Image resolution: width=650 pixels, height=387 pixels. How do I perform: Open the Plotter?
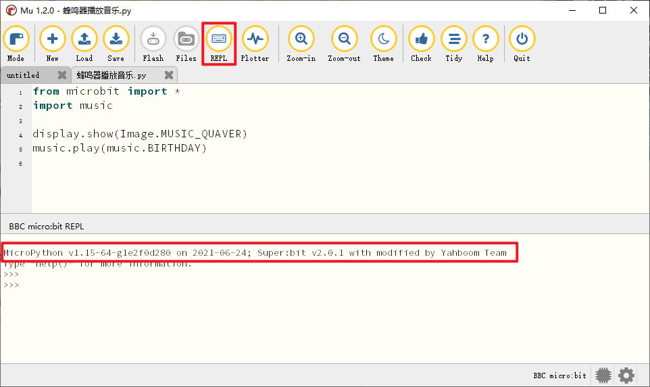pyautogui.click(x=255, y=43)
